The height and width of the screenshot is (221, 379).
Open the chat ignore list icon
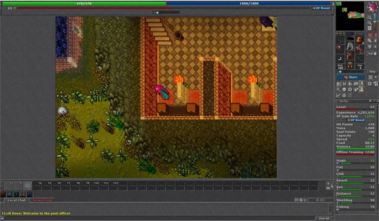pyautogui.click(x=301, y=200)
